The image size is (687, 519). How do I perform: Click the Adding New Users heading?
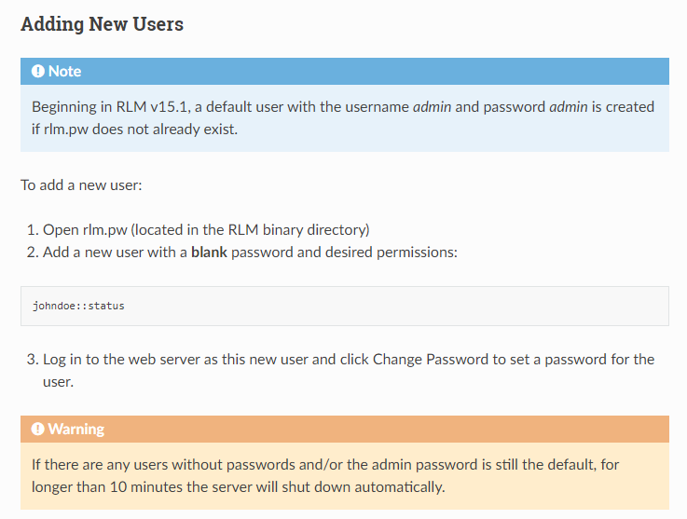[x=103, y=24]
